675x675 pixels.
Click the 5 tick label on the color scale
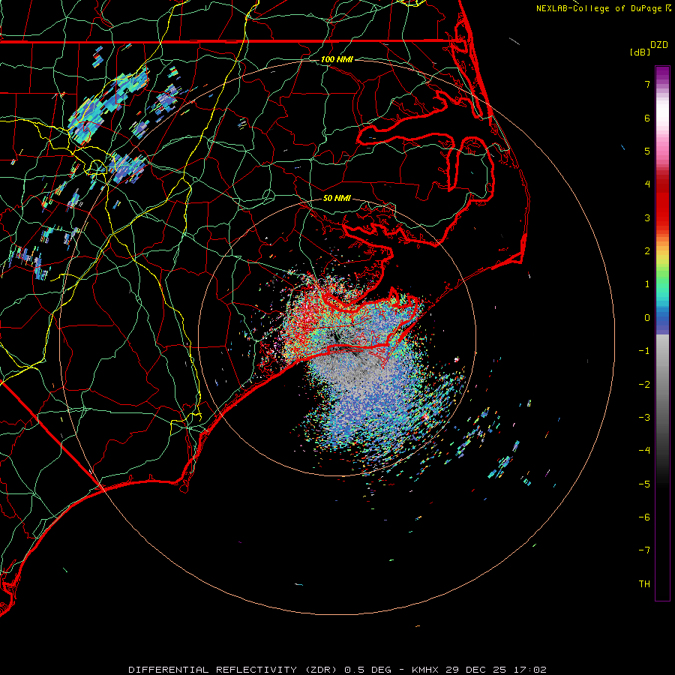click(647, 151)
